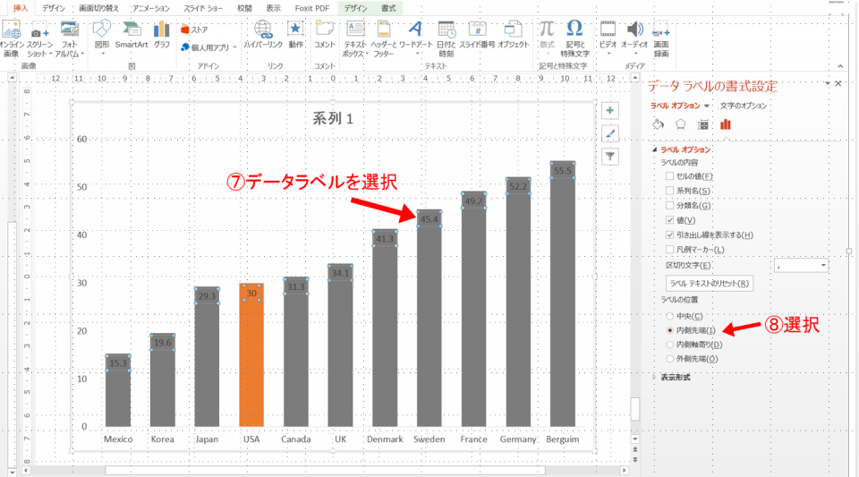Insert a symbol with Omega icon
859x477 pixels.
click(574, 38)
